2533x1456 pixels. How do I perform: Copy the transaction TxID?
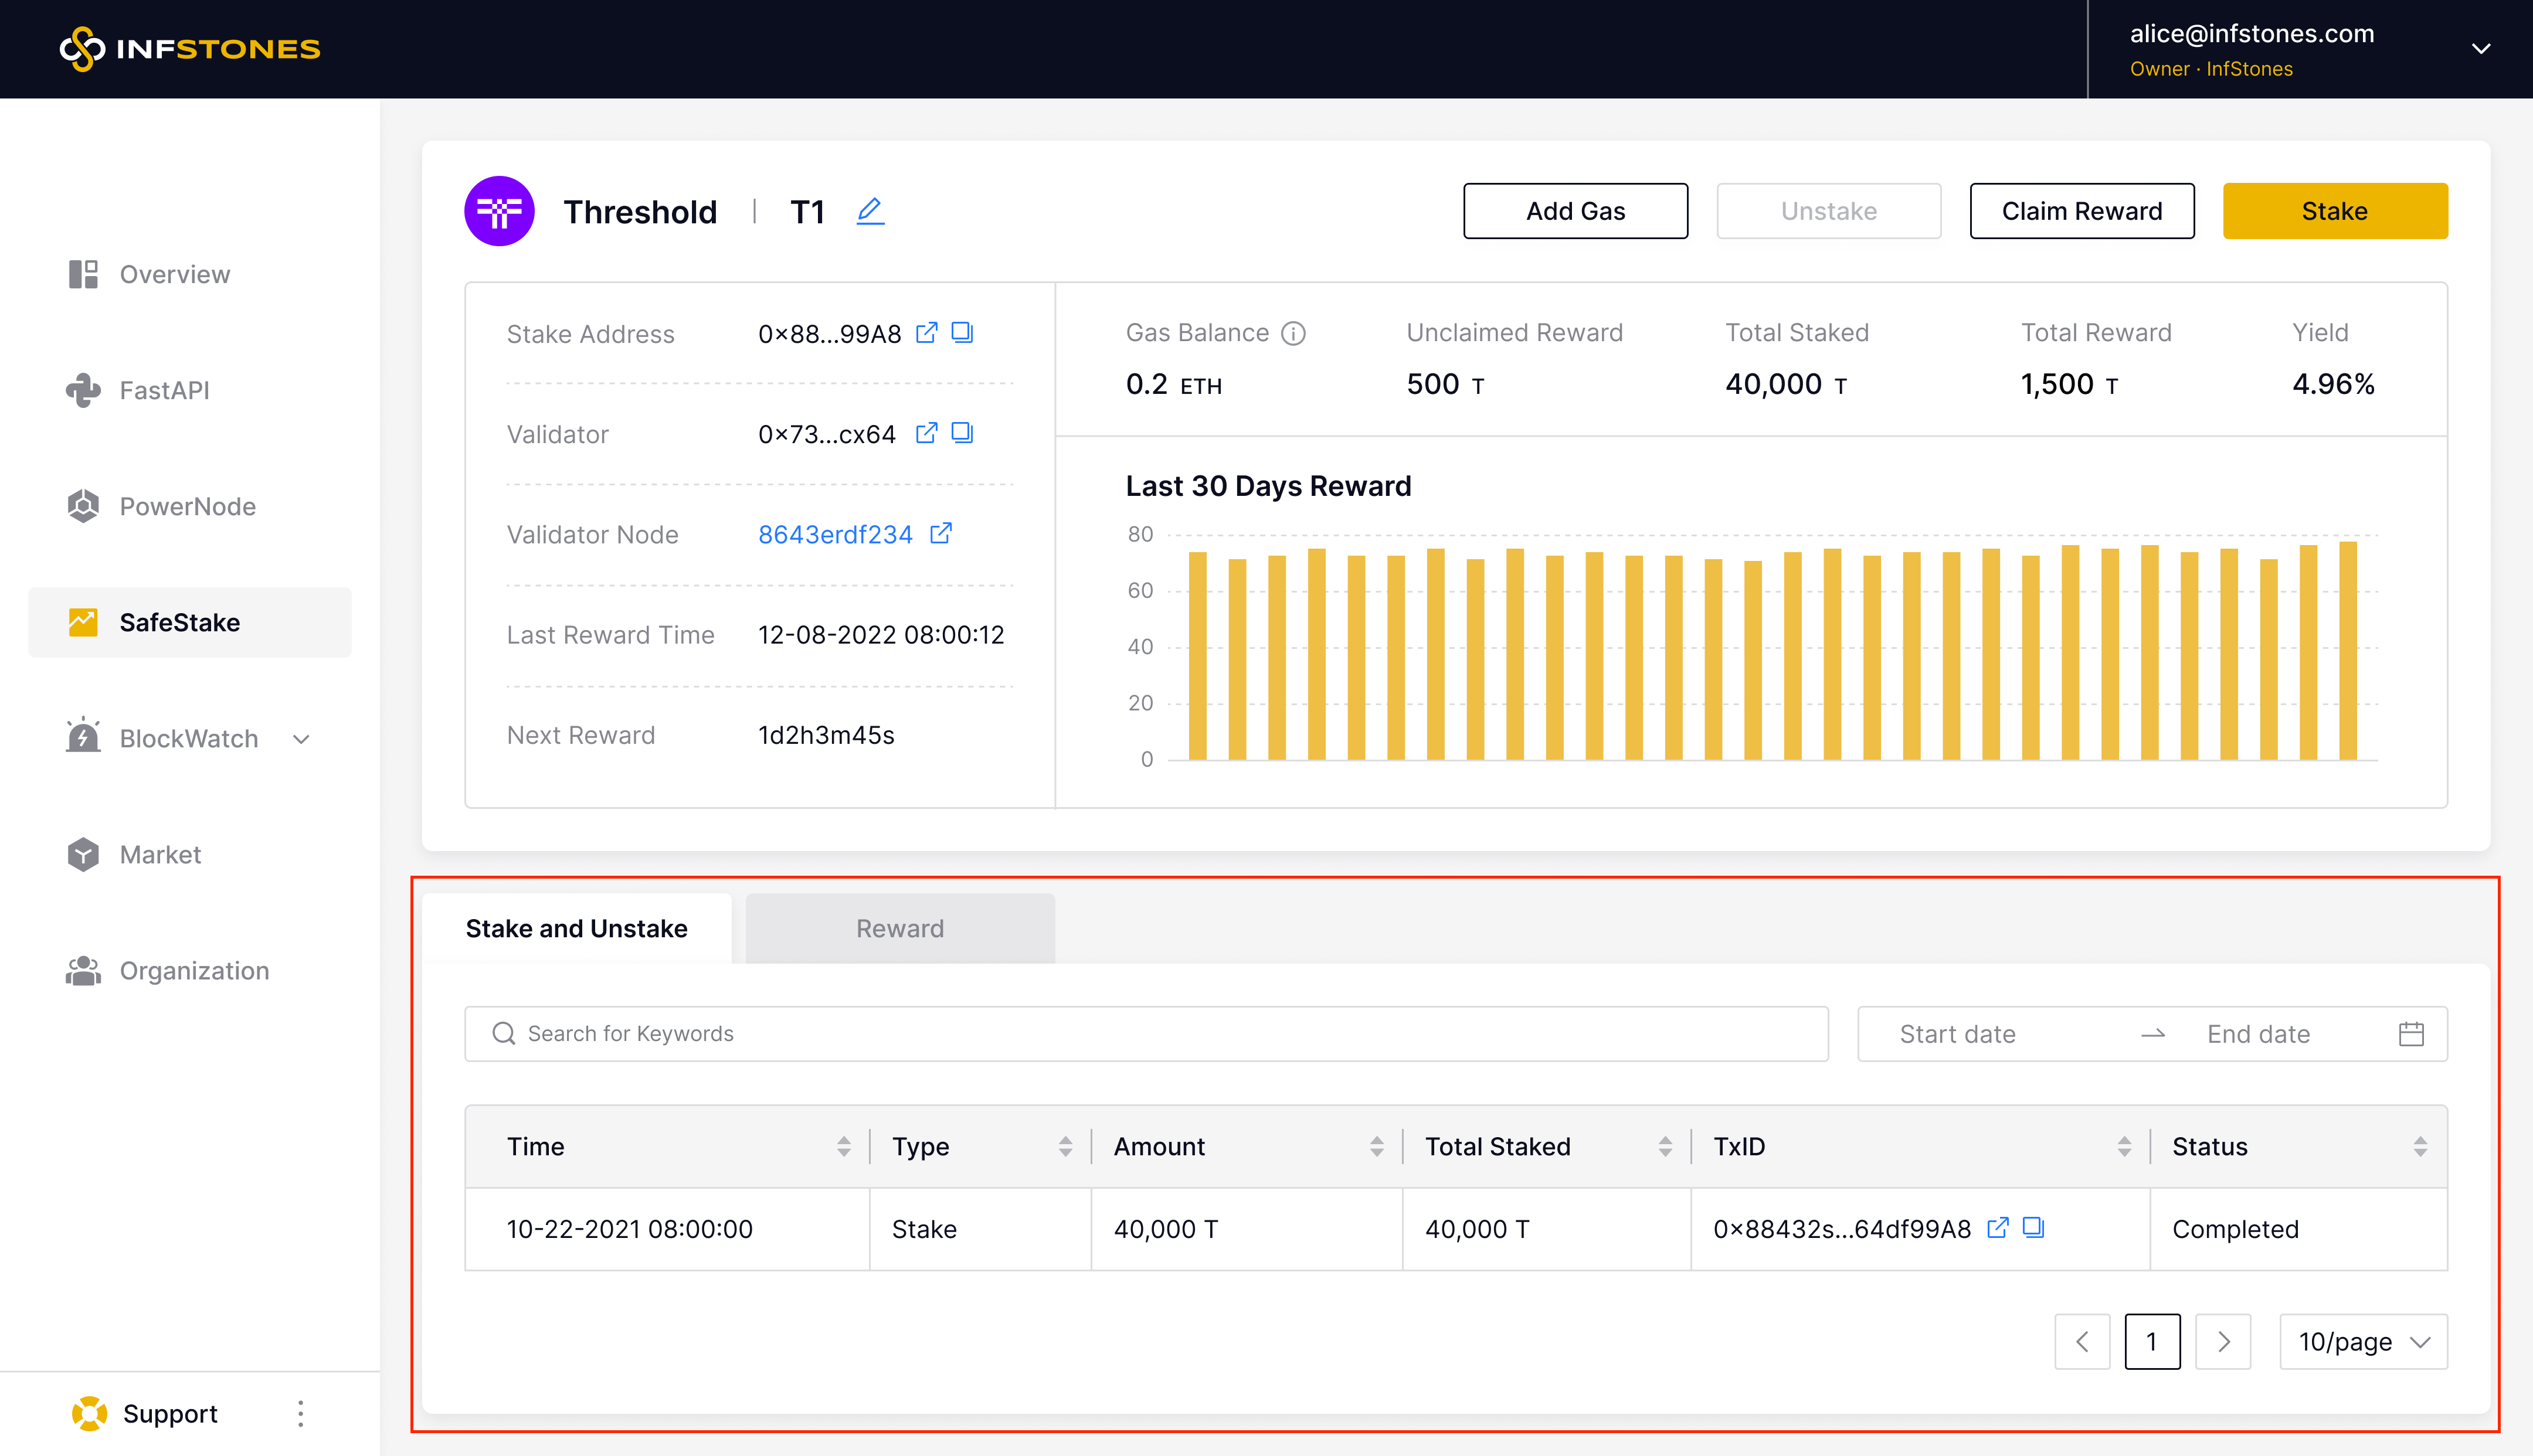coord(2033,1228)
